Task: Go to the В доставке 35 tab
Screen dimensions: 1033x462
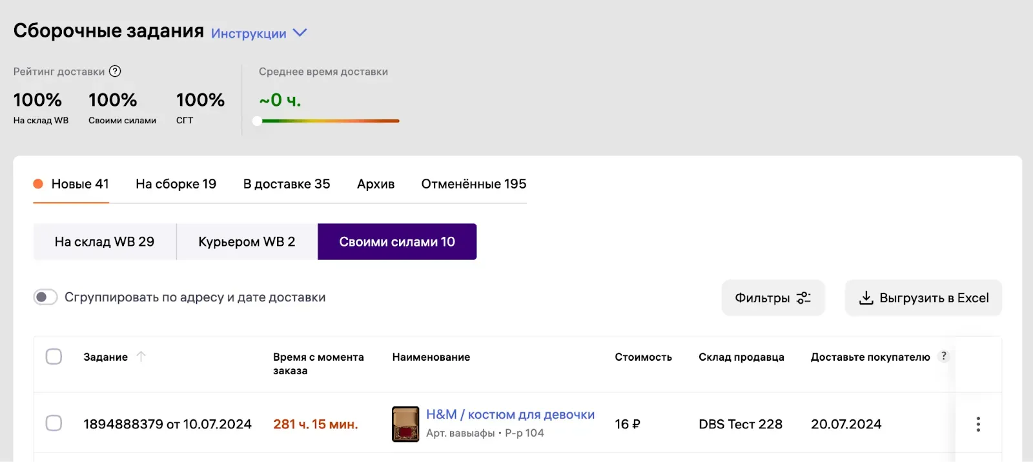Action: (x=287, y=185)
